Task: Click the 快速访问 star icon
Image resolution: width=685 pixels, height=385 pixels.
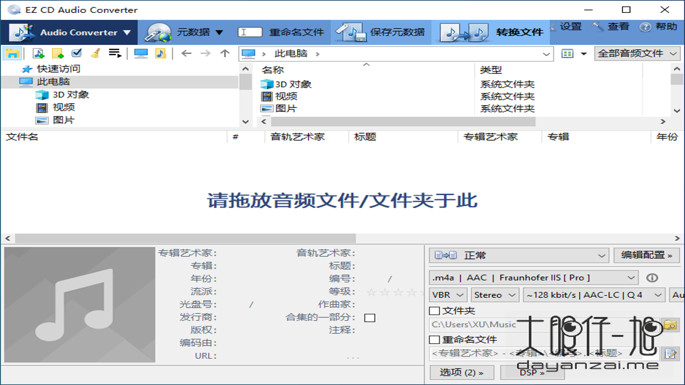Action: point(27,69)
